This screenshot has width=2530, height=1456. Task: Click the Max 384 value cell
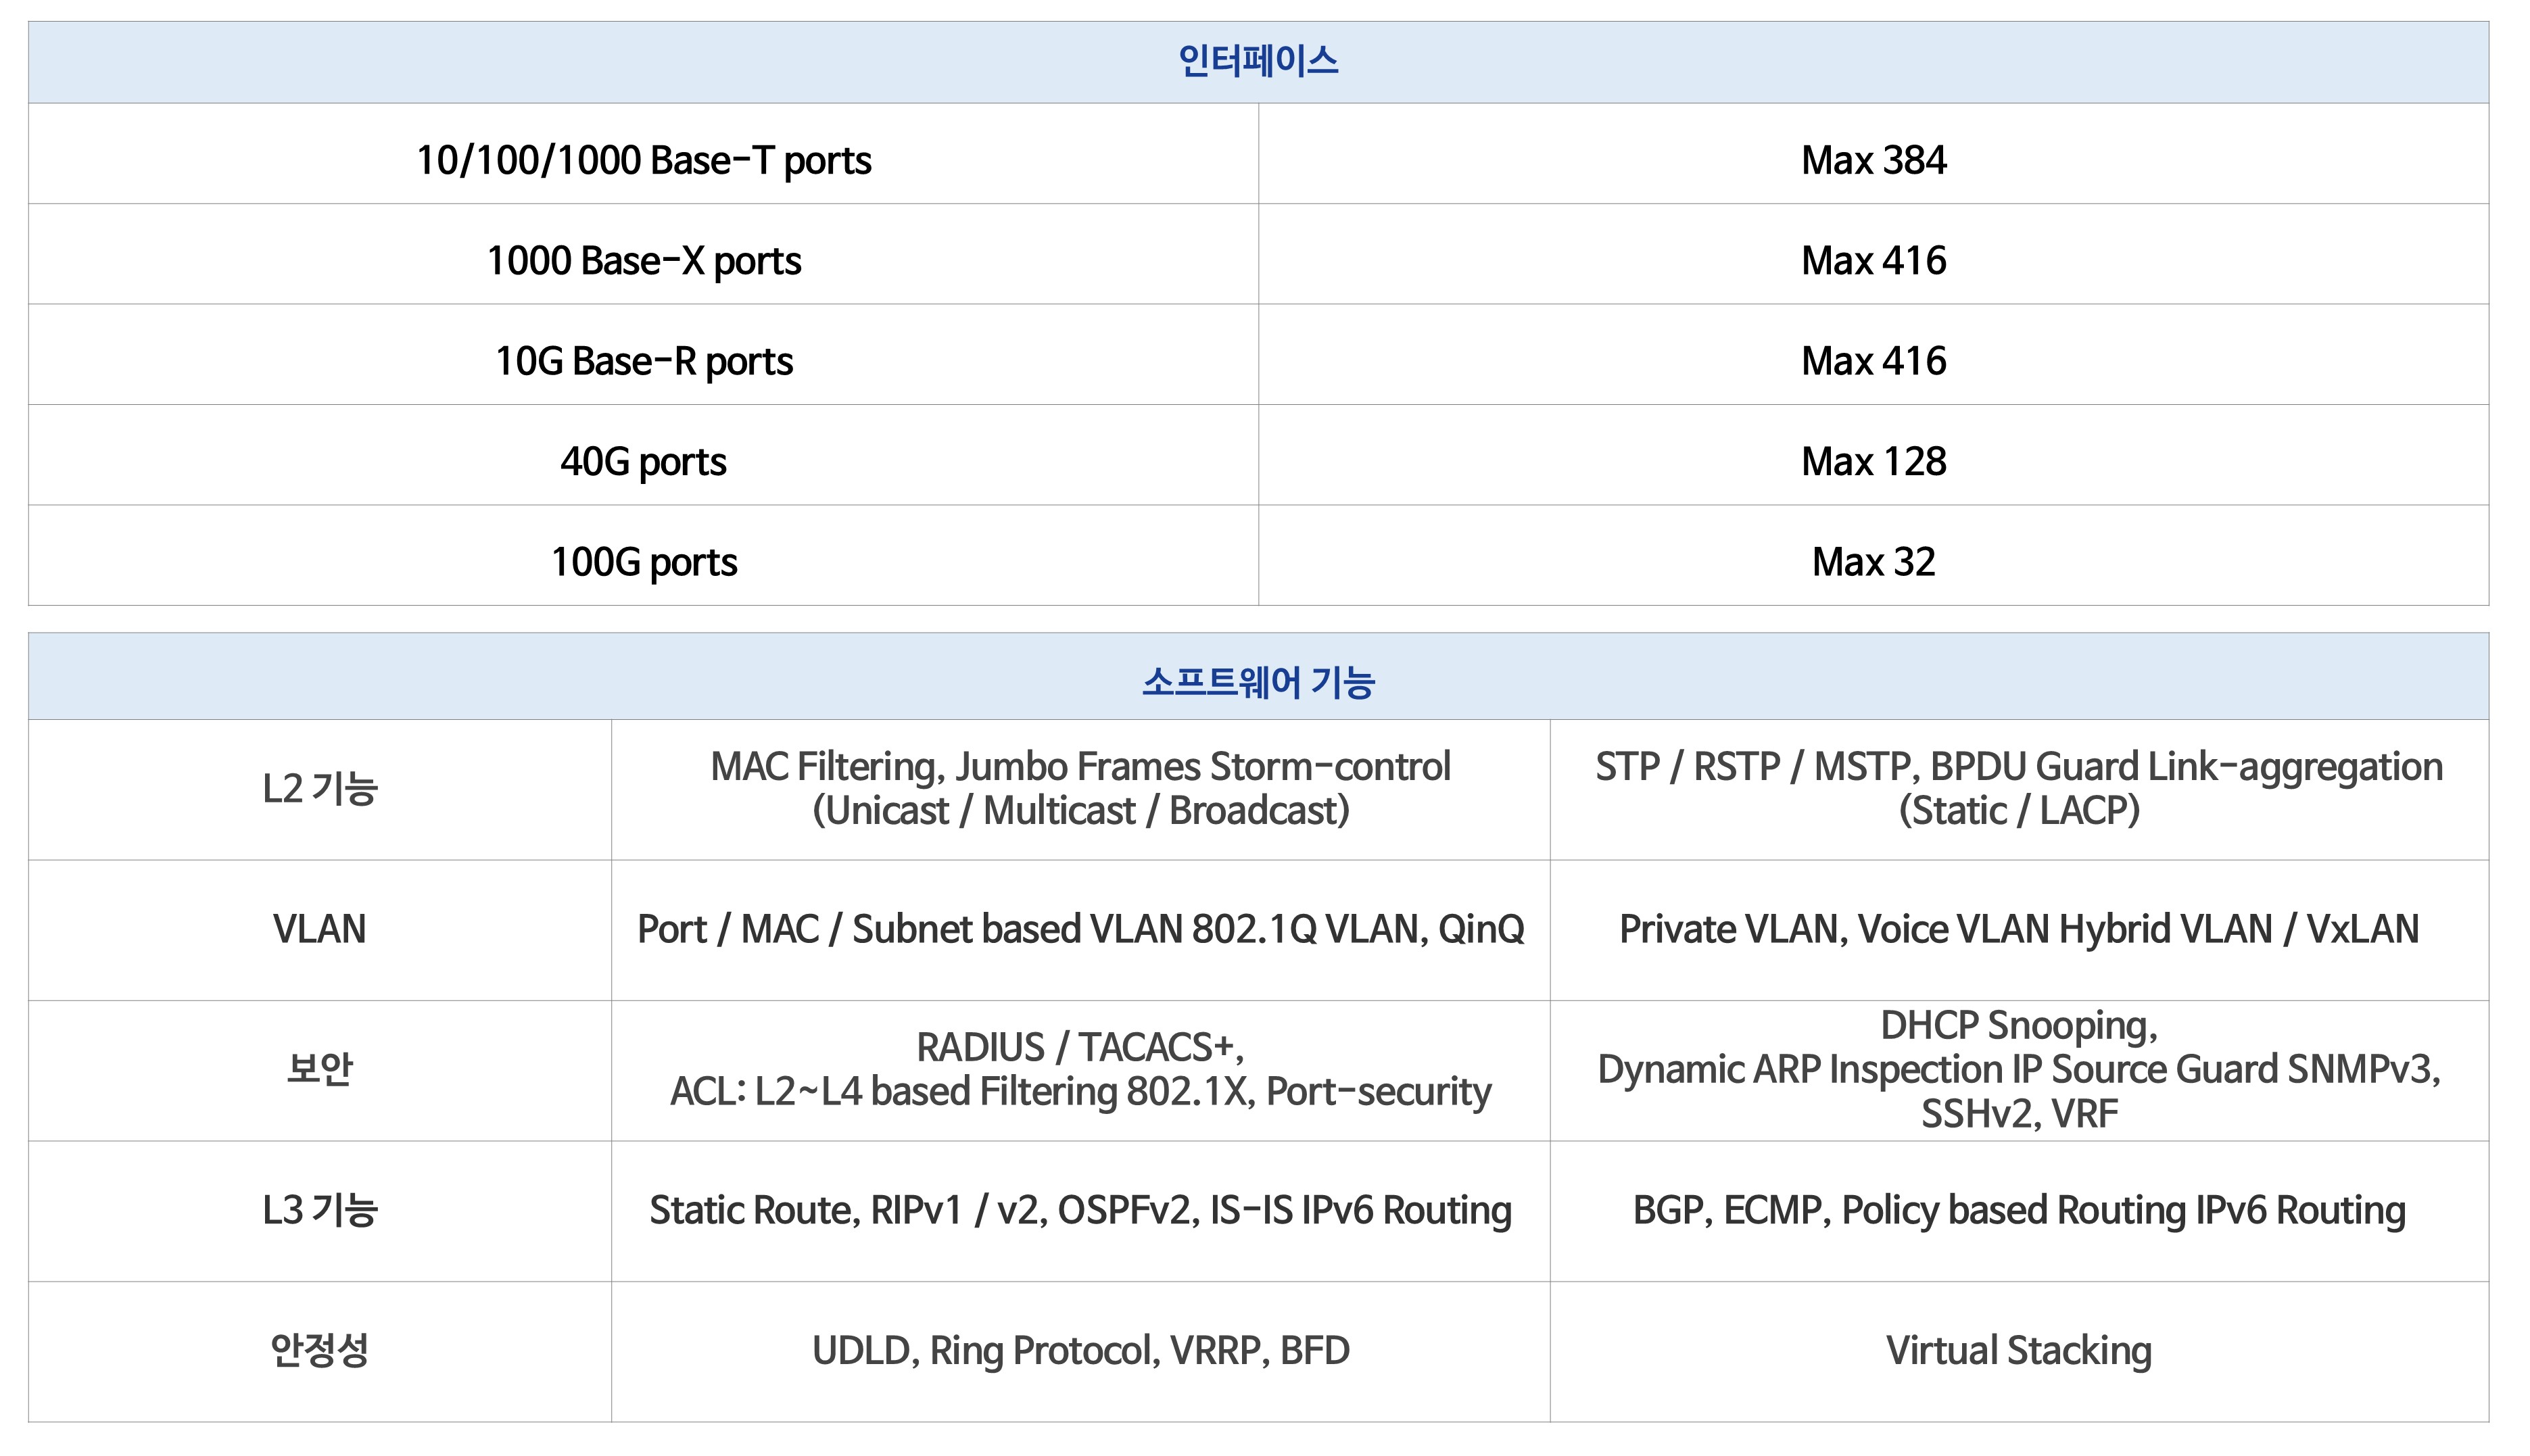point(1873,160)
